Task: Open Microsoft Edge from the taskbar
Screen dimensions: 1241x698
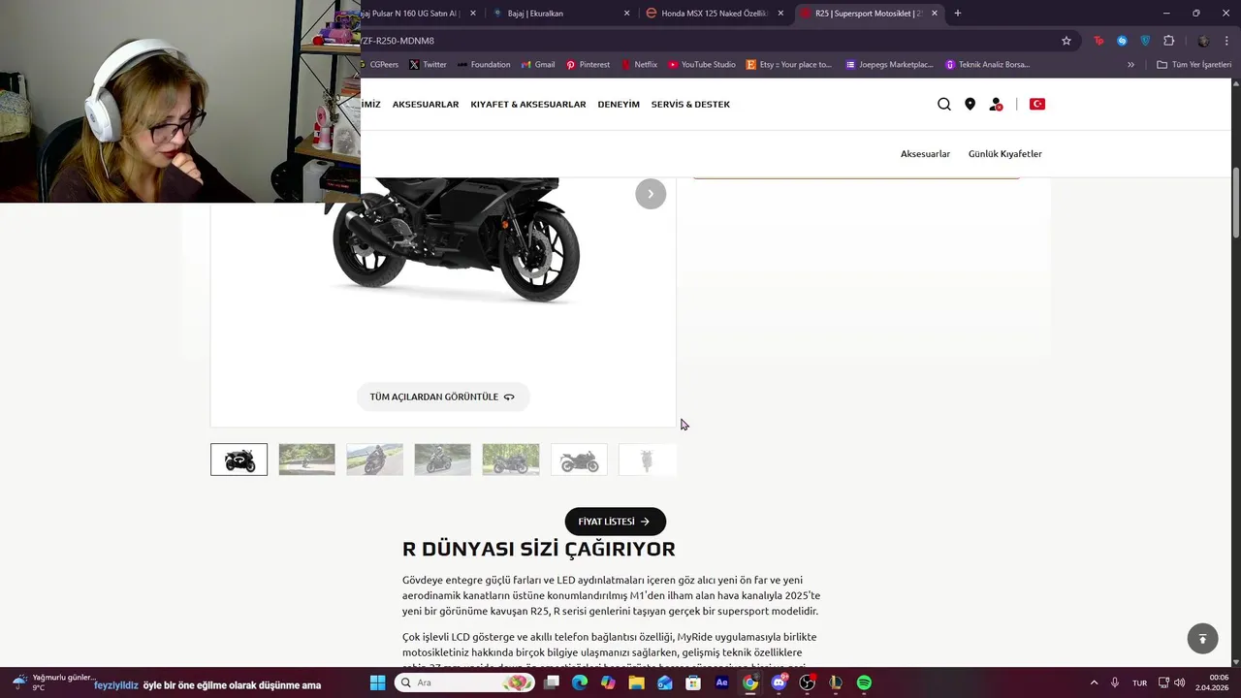Action: coord(580,682)
